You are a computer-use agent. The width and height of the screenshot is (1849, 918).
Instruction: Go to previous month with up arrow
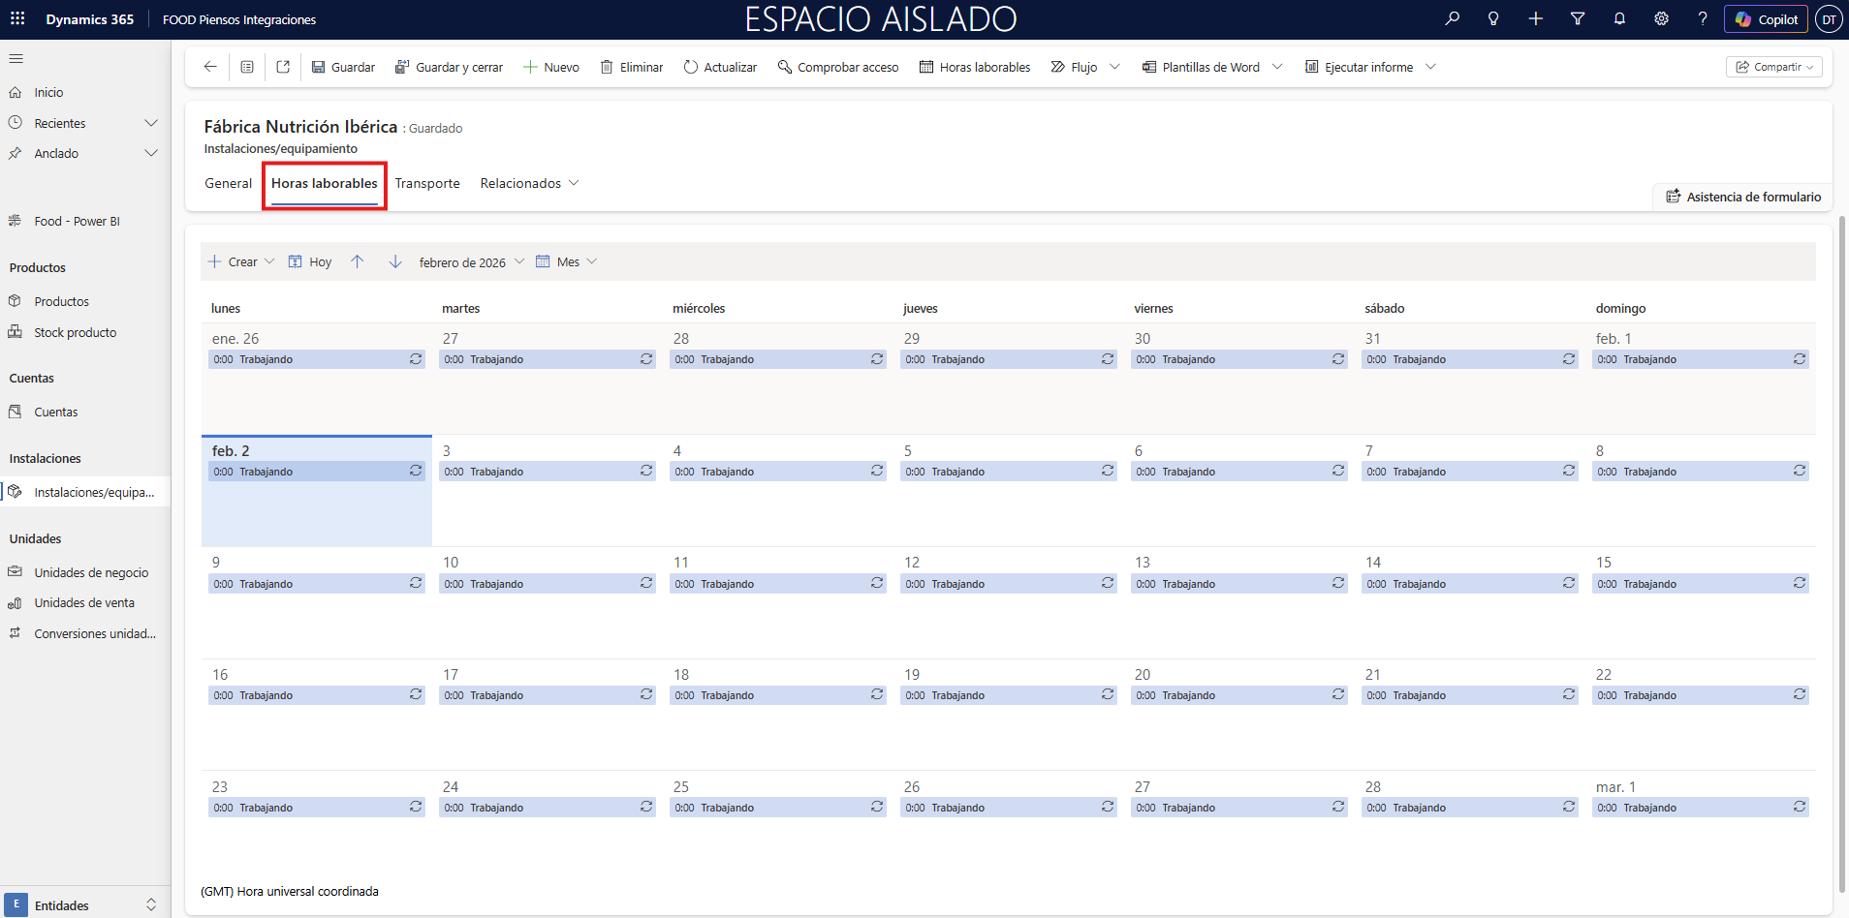(358, 262)
